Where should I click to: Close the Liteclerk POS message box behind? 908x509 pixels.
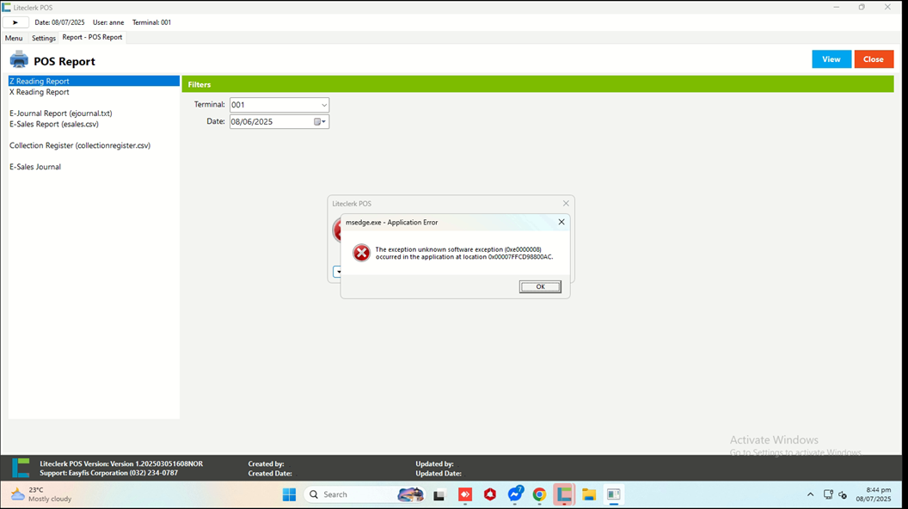pos(566,204)
